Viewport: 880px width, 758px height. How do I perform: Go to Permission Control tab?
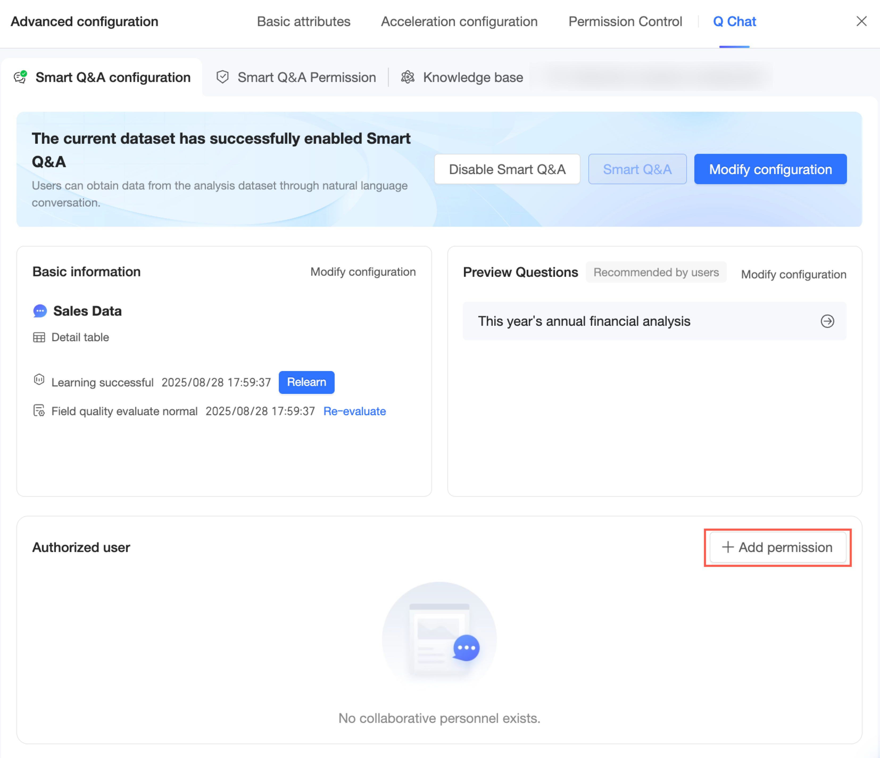click(x=625, y=22)
